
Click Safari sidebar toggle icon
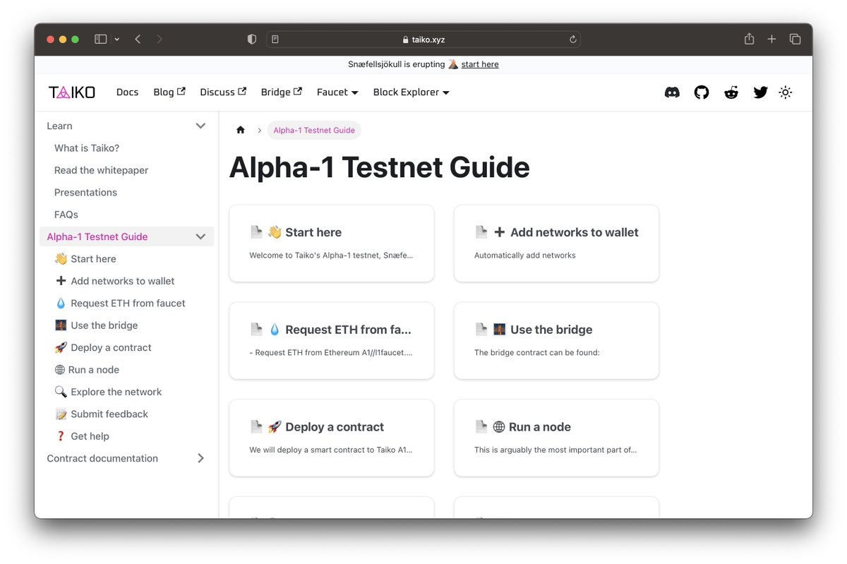101,40
